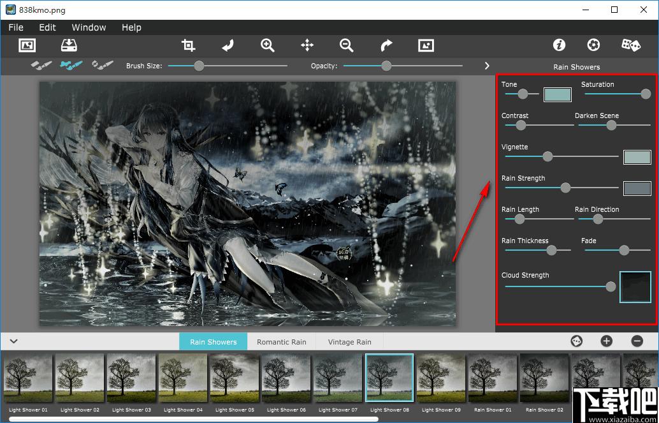659x423 pixels.
Task: Click the Rain Length slider handle
Action: point(520,219)
